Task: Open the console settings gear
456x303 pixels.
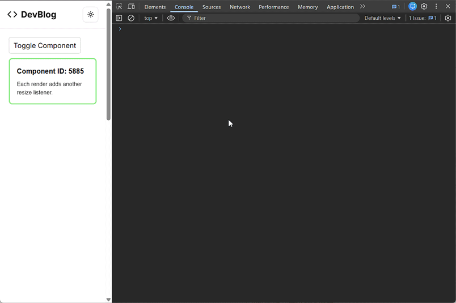Action: [447, 18]
